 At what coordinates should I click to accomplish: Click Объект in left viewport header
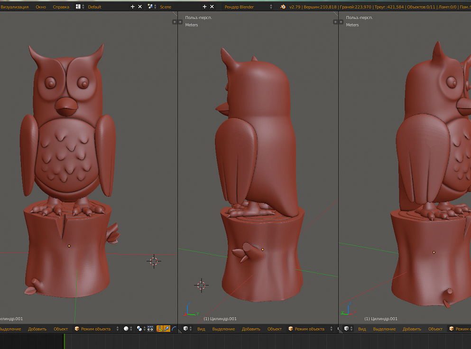pyautogui.click(x=61, y=329)
